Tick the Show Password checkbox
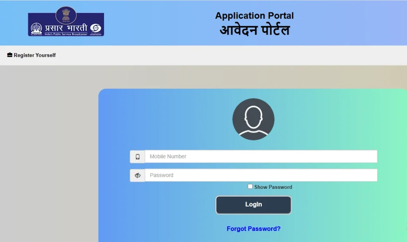The width and height of the screenshot is (407, 242). pyautogui.click(x=250, y=186)
